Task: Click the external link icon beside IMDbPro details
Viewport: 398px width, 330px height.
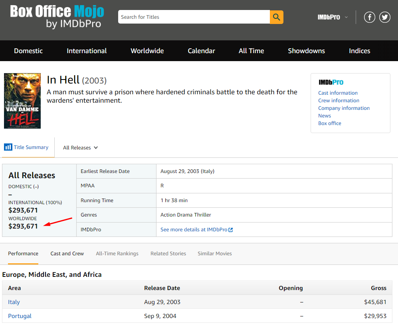Action: pos(230,230)
